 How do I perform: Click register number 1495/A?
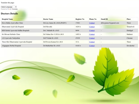pyautogui.click(x=78, y=34)
